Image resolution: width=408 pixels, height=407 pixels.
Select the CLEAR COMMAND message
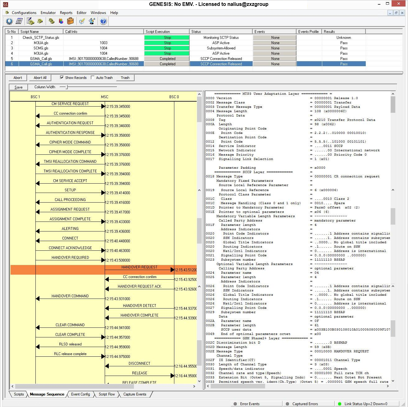point(70,325)
